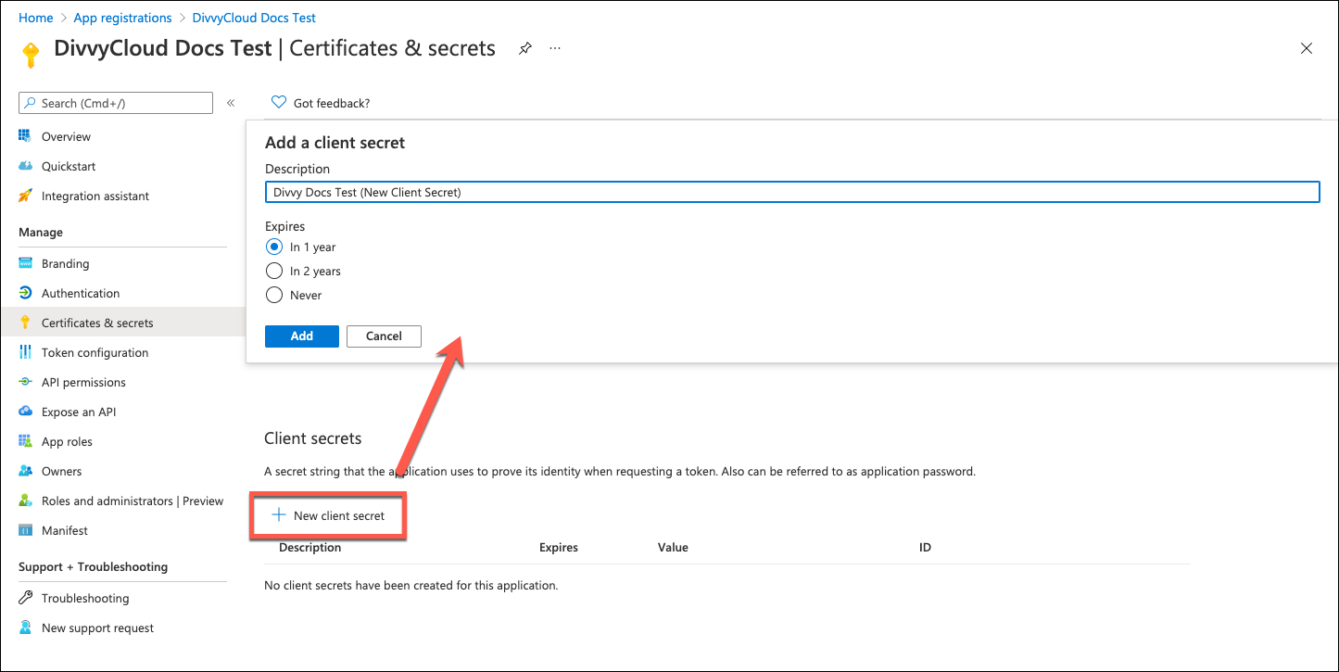Open Roles and administrators | Preview item

133,501
